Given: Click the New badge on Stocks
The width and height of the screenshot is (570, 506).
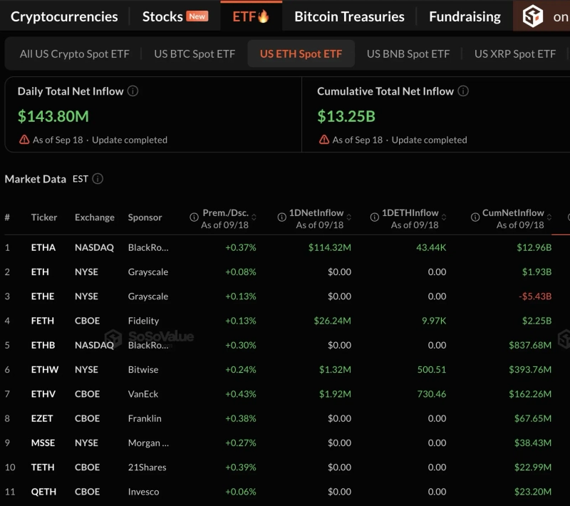Looking at the screenshot, I should (x=197, y=16).
